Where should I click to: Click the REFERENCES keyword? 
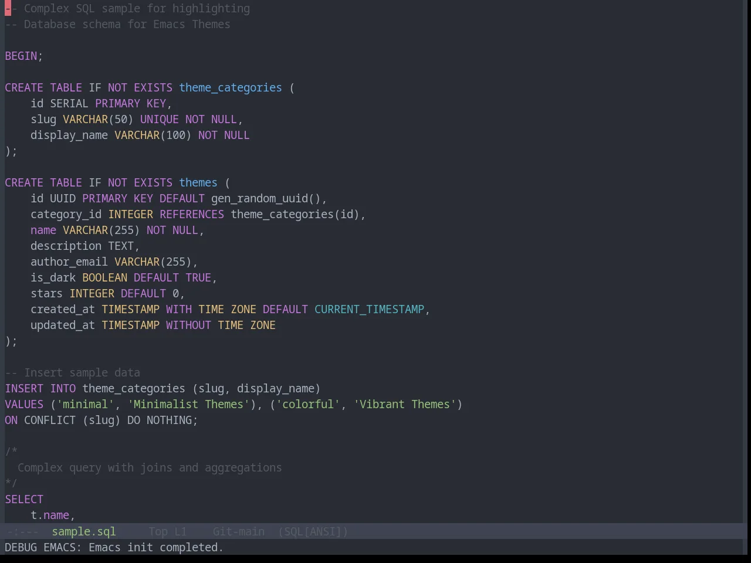(192, 214)
